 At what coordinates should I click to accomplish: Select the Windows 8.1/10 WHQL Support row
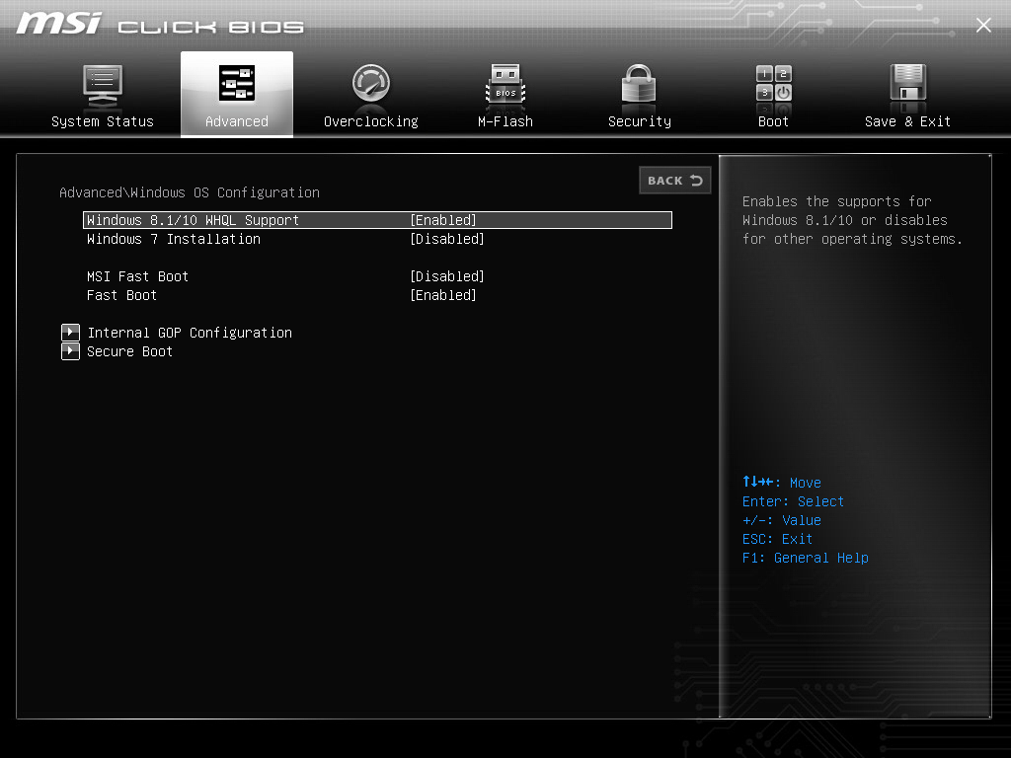[x=377, y=220]
